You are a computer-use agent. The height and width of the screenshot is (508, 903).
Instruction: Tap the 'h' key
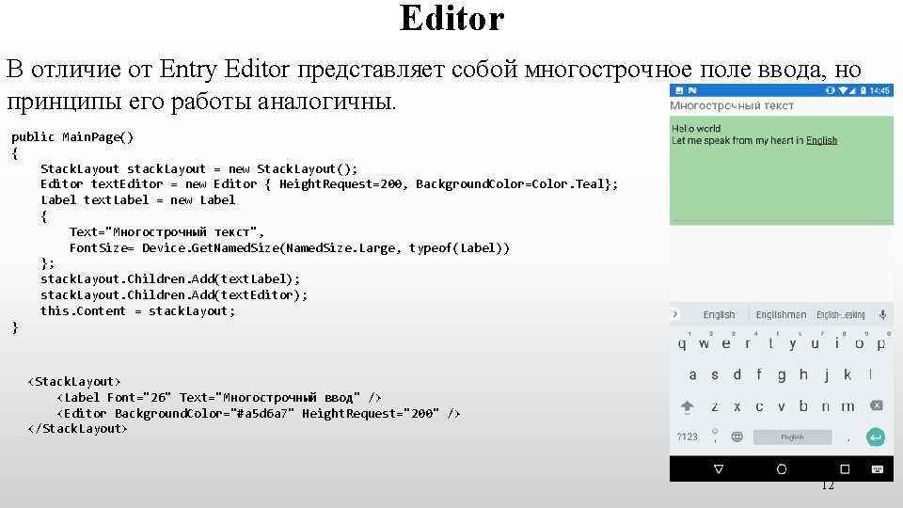pyautogui.click(x=803, y=374)
